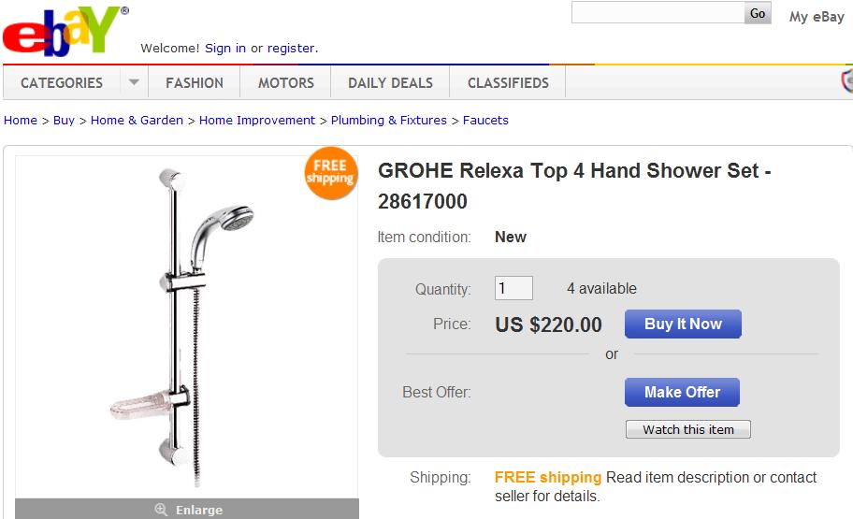853x519 pixels.
Task: Go to Daily Deals
Action: pyautogui.click(x=390, y=82)
